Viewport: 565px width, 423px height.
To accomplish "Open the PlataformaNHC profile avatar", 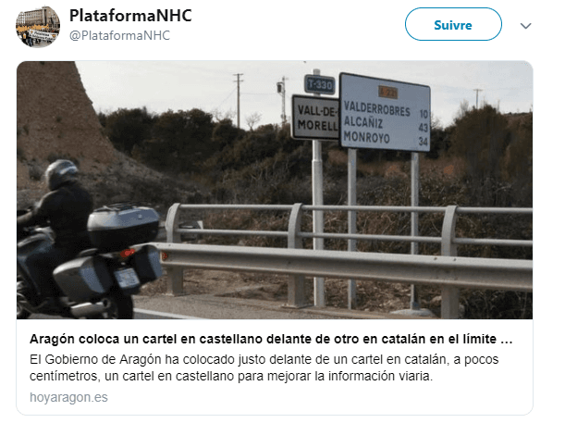I will (38, 26).
